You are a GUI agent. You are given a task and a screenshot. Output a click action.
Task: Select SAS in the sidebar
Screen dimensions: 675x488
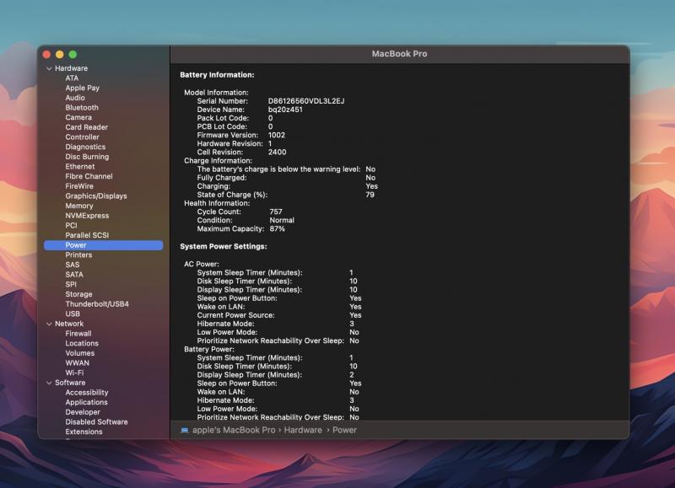click(73, 265)
